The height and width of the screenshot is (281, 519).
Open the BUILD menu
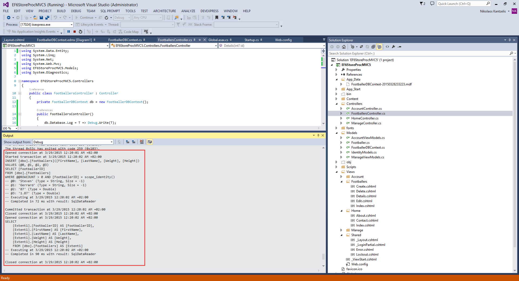pyautogui.click(x=61, y=11)
